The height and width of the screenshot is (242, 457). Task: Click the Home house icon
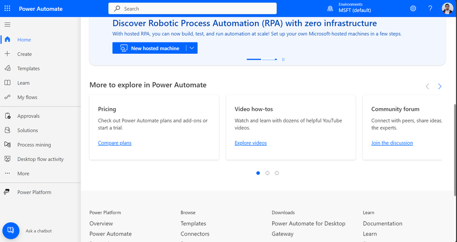(x=8, y=39)
